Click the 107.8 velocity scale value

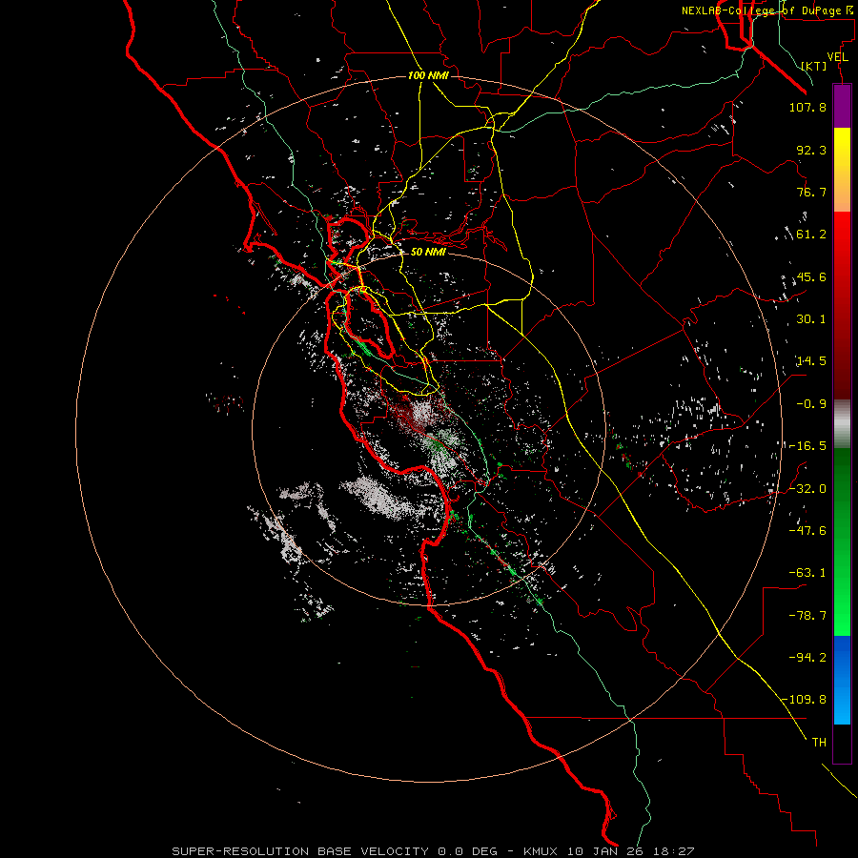[x=807, y=107]
